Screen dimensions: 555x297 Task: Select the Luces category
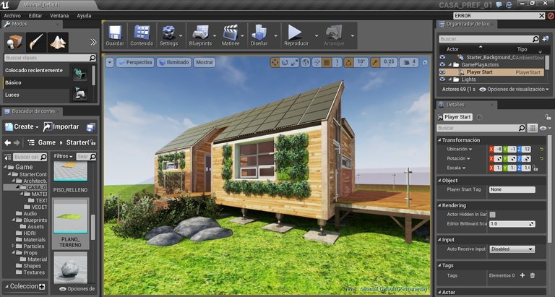point(12,95)
